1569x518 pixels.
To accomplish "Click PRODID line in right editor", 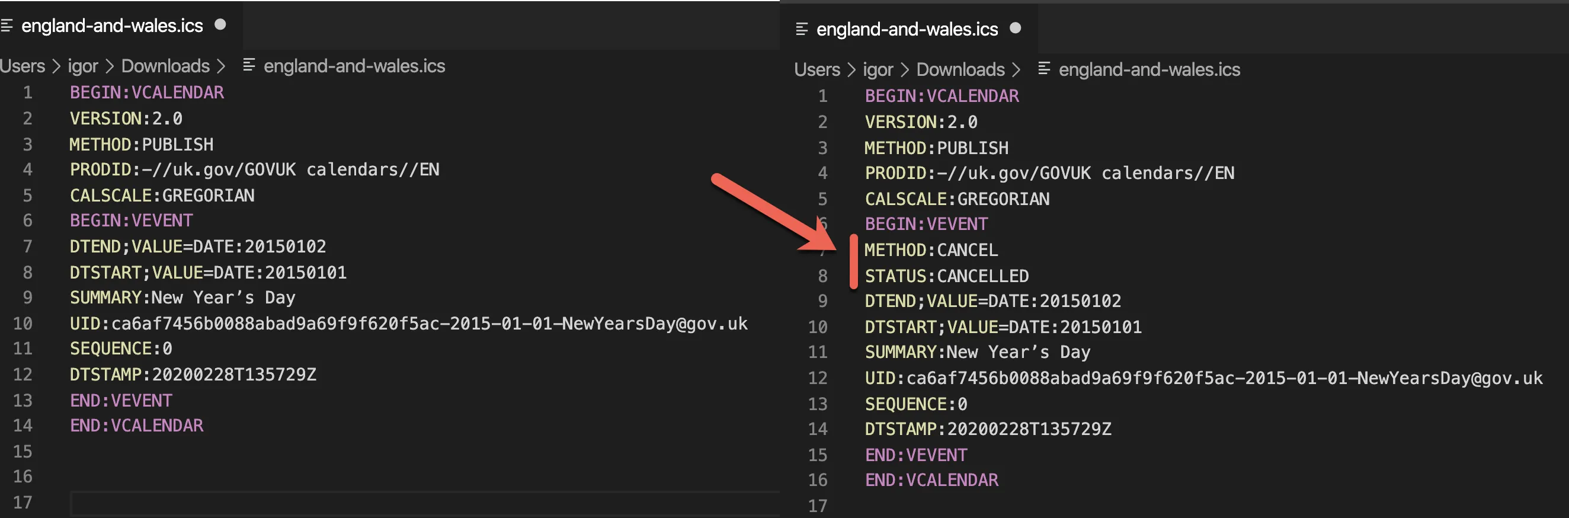I will point(1049,173).
